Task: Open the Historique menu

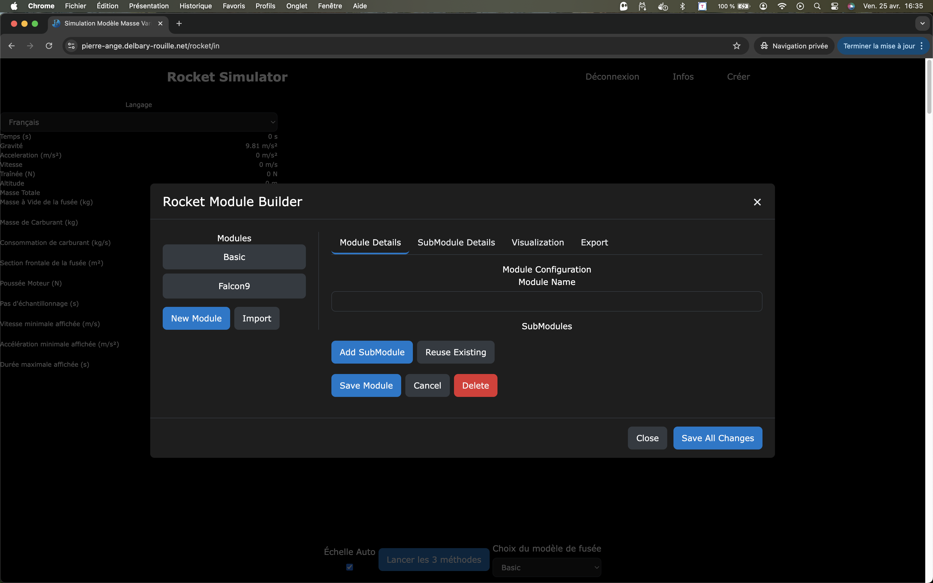Action: tap(196, 6)
